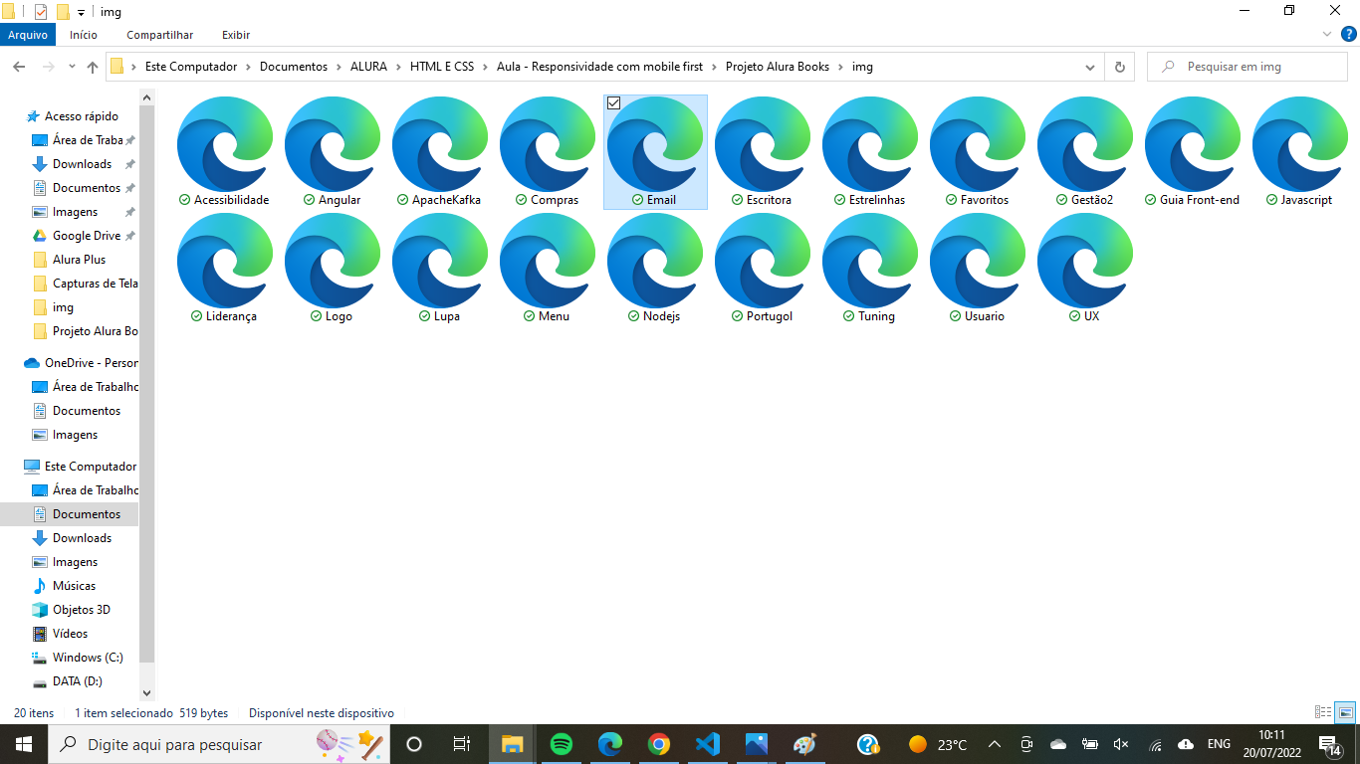Select the Menu file icon
1360x764 pixels.
click(x=548, y=261)
